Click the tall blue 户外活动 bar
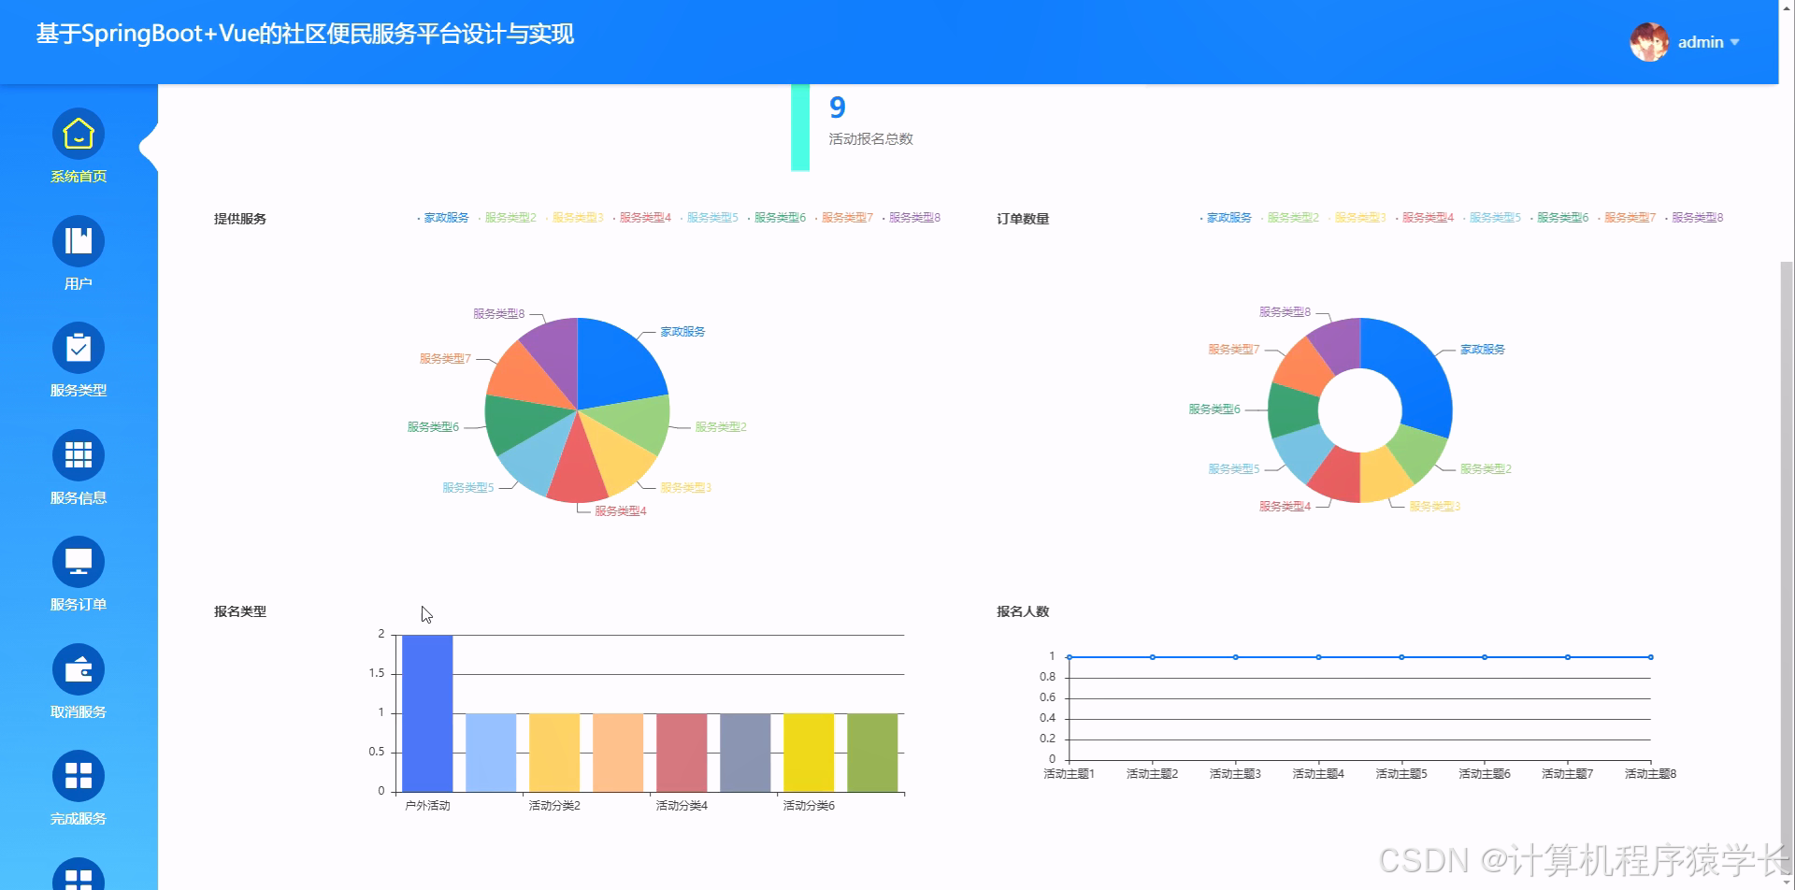Viewport: 1795px width, 890px height. tap(427, 713)
